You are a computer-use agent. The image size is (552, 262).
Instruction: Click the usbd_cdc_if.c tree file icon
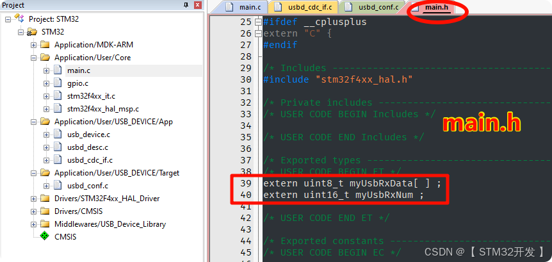pyautogui.click(x=58, y=160)
